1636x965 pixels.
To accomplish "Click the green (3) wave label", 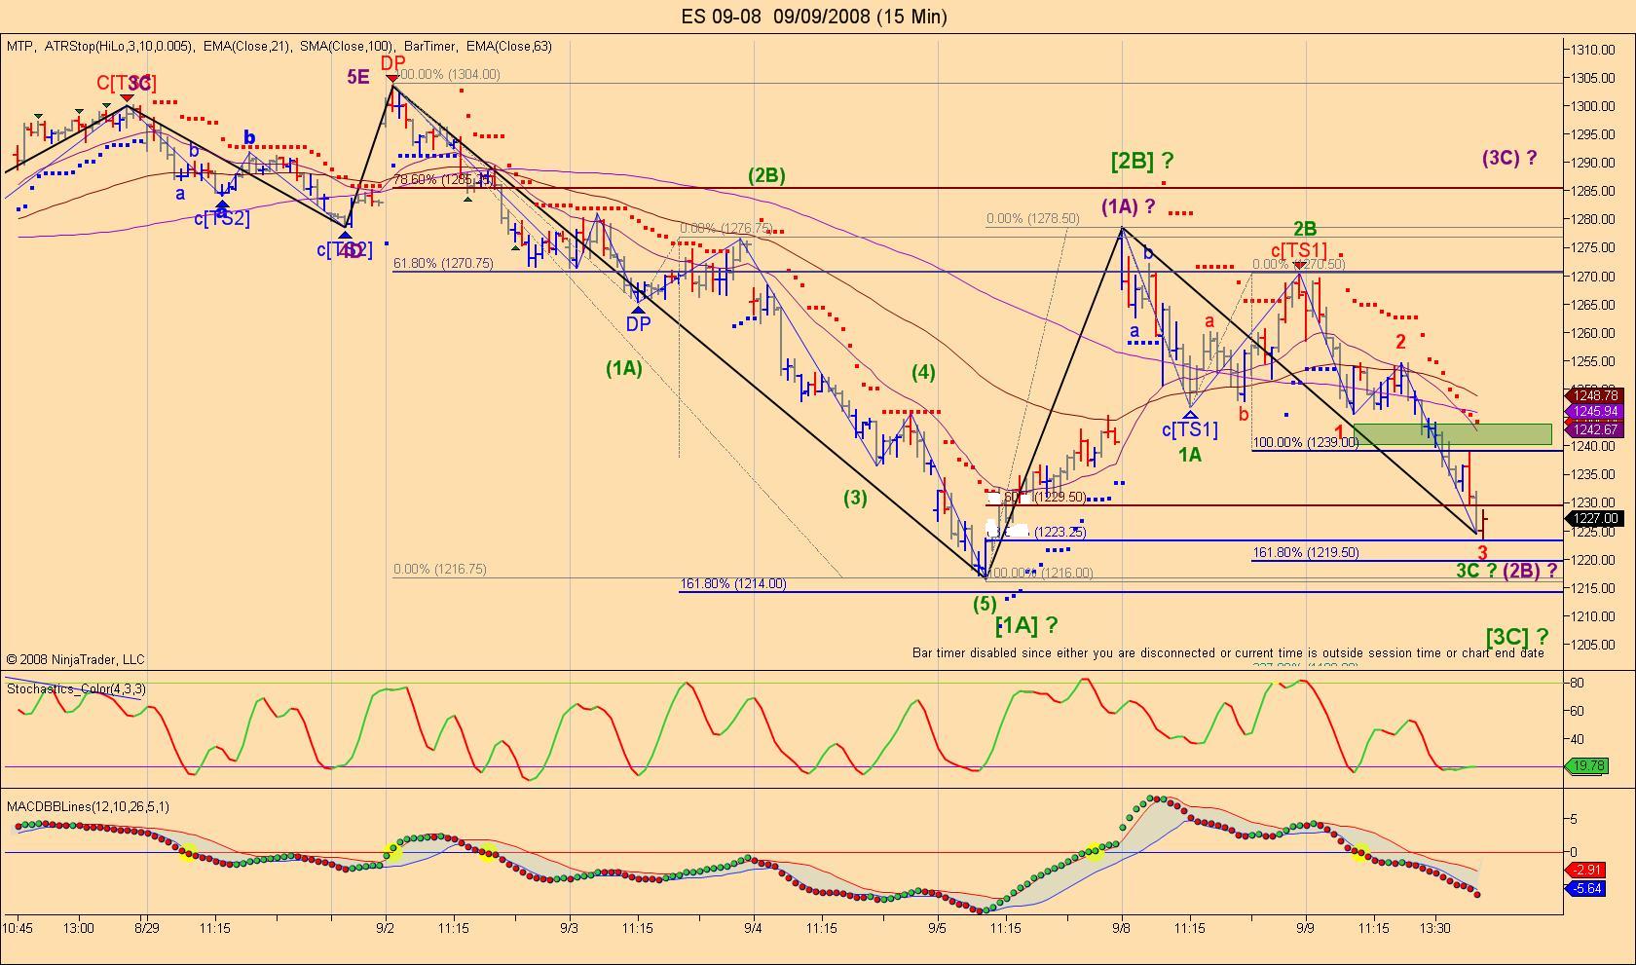I will (x=855, y=498).
